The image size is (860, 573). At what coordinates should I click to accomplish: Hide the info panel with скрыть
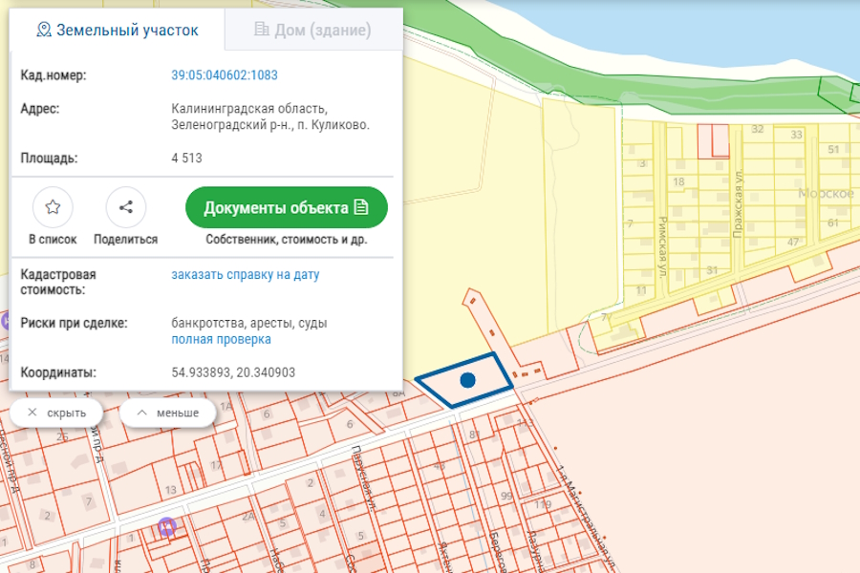point(57,412)
